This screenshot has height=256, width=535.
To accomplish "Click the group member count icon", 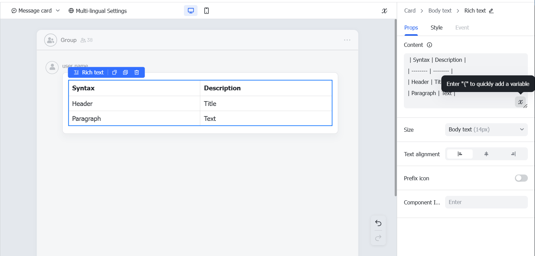I will 83,40.
